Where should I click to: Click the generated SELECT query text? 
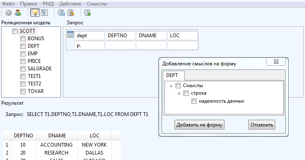tap(88, 114)
